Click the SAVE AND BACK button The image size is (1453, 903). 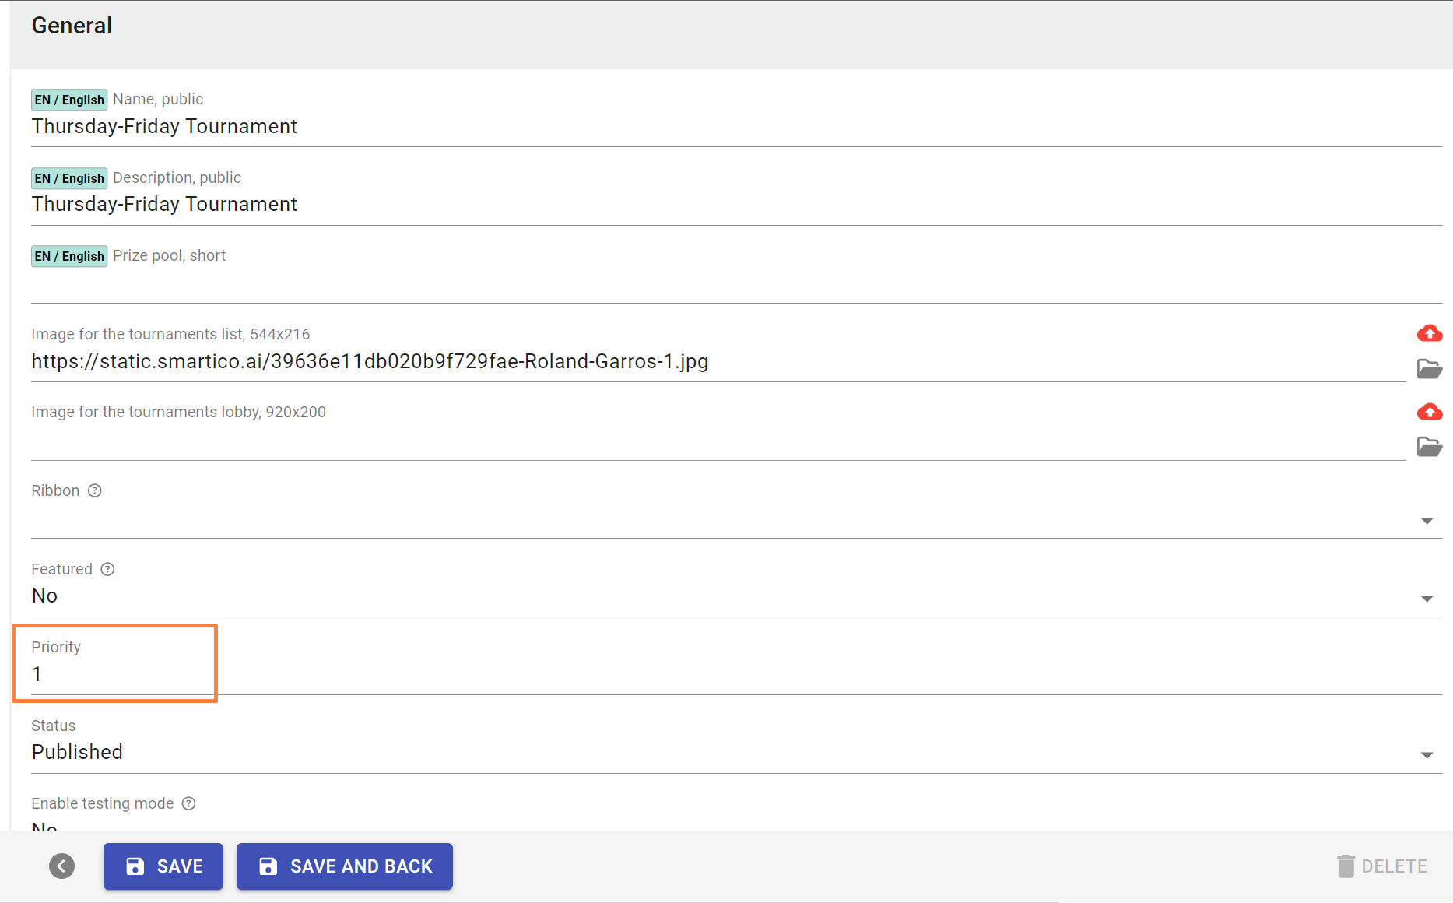(x=345, y=866)
